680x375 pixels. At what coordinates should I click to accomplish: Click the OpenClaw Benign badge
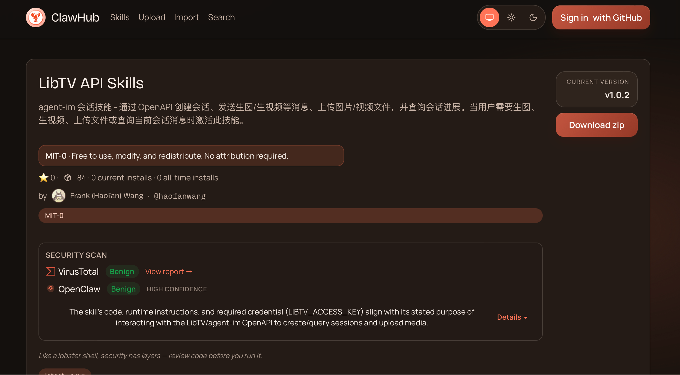coord(123,289)
